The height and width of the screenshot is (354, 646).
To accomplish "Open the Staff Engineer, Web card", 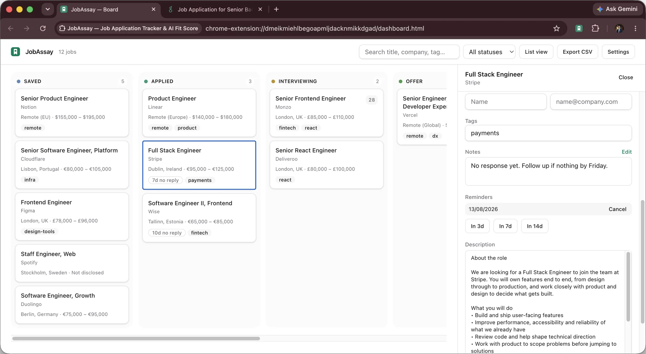I will [72, 263].
